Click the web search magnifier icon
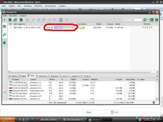 (145, 20)
